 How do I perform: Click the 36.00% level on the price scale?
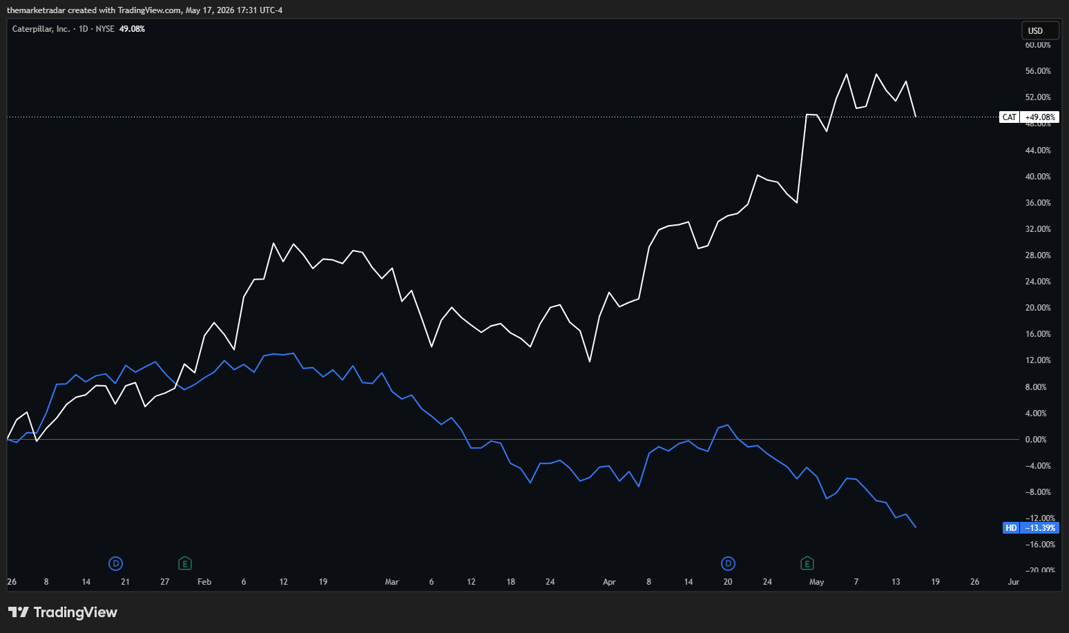(x=1038, y=203)
